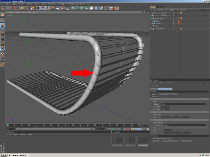The height and width of the screenshot is (157, 210).
Task: Click the Undo arrow icon
Action: pyautogui.click(x=4, y=8)
